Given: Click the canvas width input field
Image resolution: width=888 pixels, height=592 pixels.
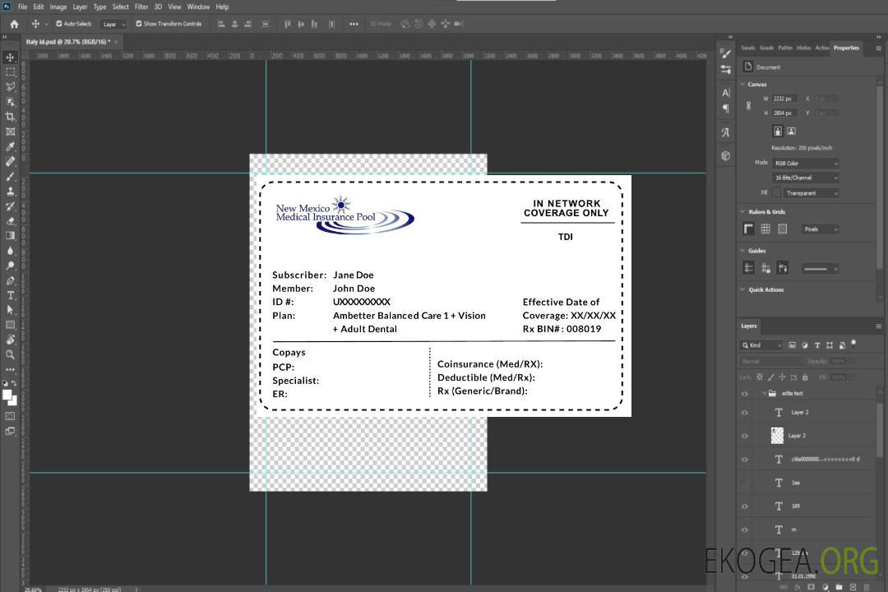Looking at the screenshot, I should click(x=784, y=99).
